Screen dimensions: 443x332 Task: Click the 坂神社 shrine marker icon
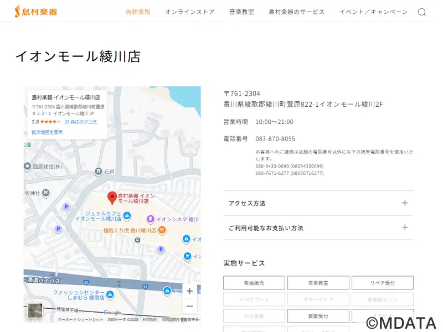(x=46, y=193)
